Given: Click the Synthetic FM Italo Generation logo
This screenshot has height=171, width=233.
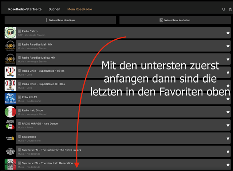Looking at the screenshot, I should click(x=11, y=164).
